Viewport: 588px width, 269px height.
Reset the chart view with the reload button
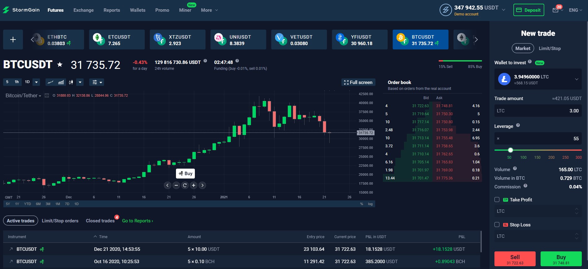185,185
